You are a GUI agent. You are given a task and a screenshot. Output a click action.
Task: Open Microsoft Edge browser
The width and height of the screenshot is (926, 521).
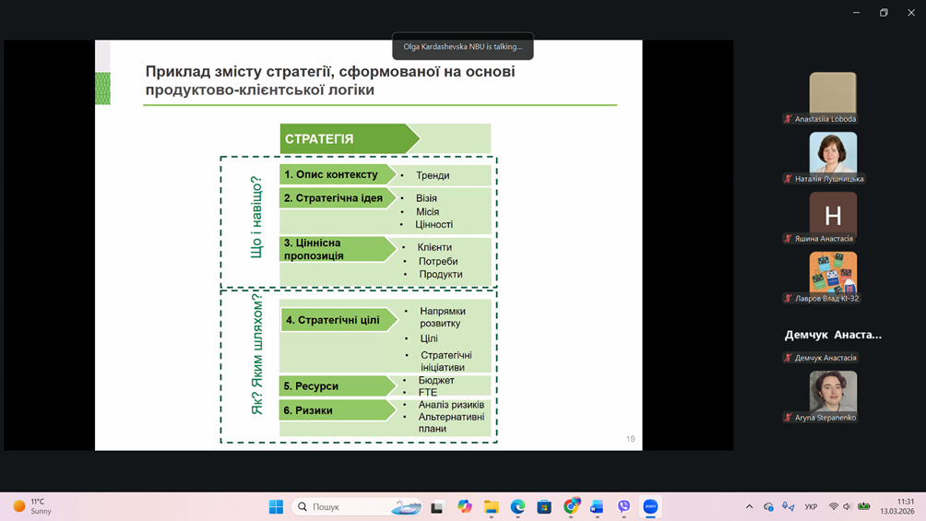click(517, 506)
